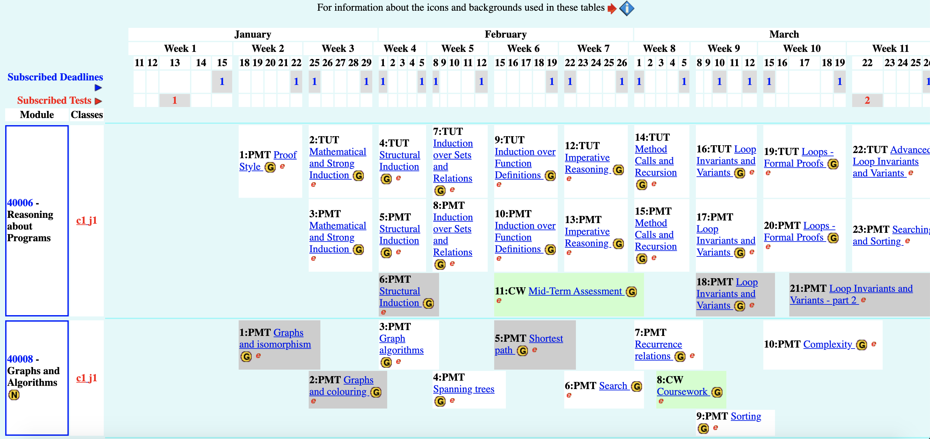The image size is (930, 439).
Task: Click the blue info diamond icon
Action: click(x=626, y=8)
